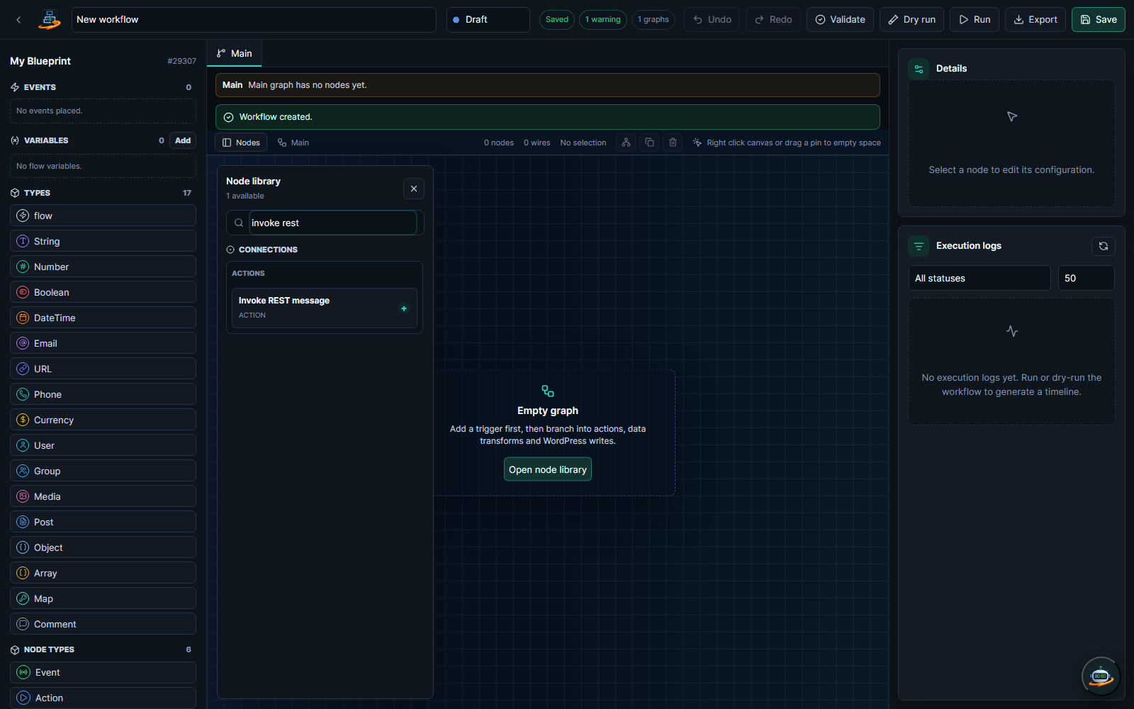Collapse the Connections section
Image resolution: width=1134 pixels, height=709 pixels.
click(x=262, y=250)
